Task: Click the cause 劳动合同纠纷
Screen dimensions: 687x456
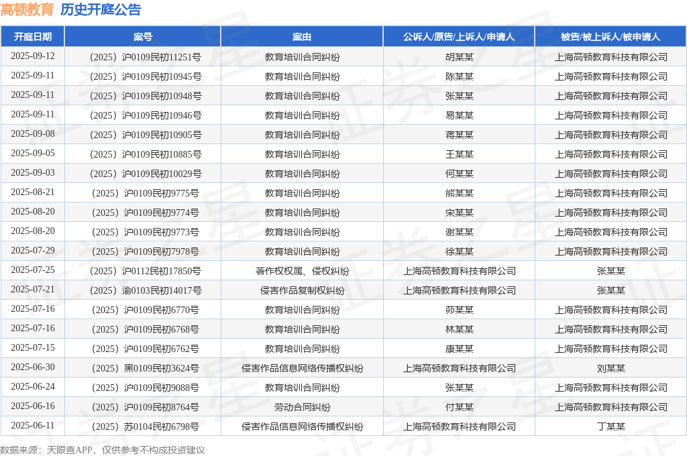Action: (x=303, y=407)
